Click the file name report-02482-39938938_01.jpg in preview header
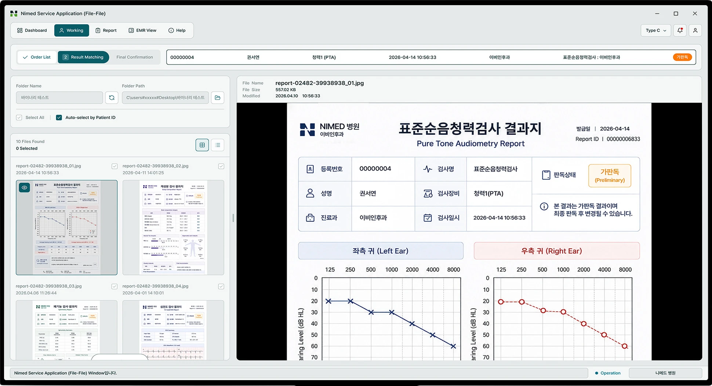712x386 pixels. pyautogui.click(x=320, y=83)
